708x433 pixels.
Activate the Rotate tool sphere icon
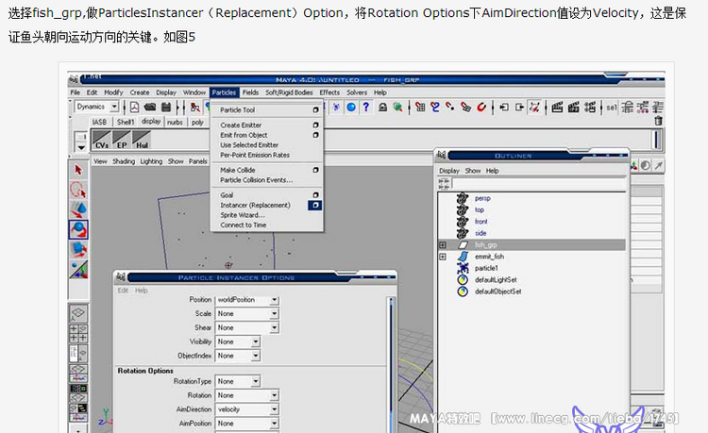click(78, 229)
